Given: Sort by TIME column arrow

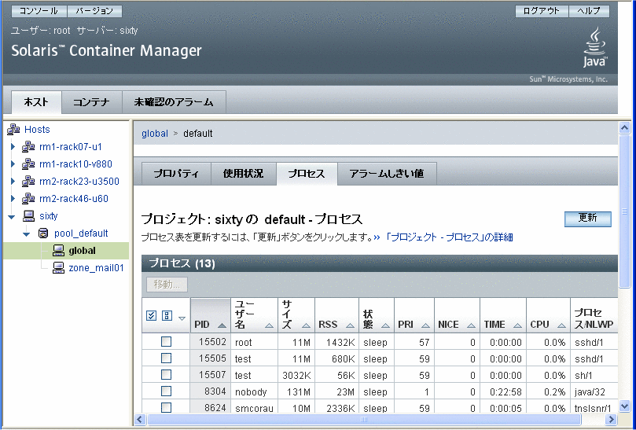Looking at the screenshot, I should (517, 325).
